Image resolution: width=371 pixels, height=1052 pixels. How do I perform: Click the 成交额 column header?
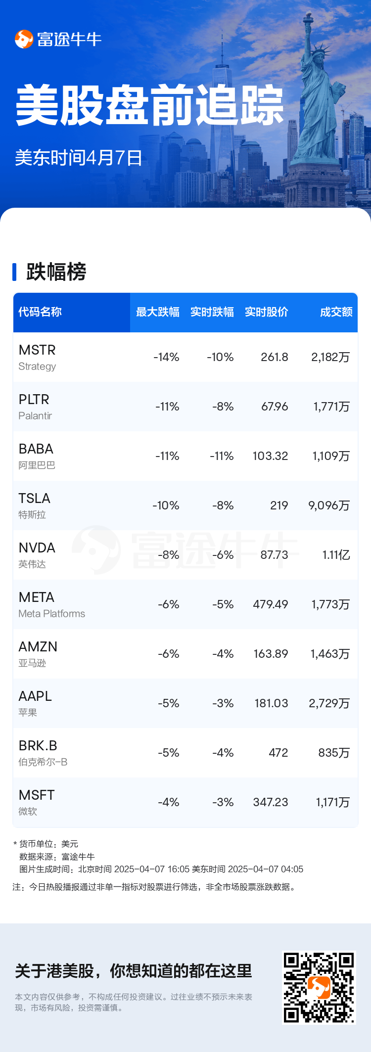tap(336, 312)
